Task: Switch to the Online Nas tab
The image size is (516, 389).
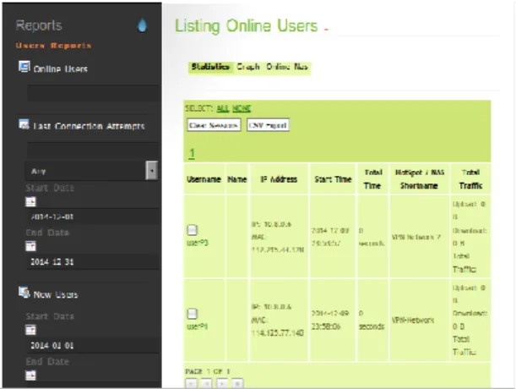Action: point(287,67)
